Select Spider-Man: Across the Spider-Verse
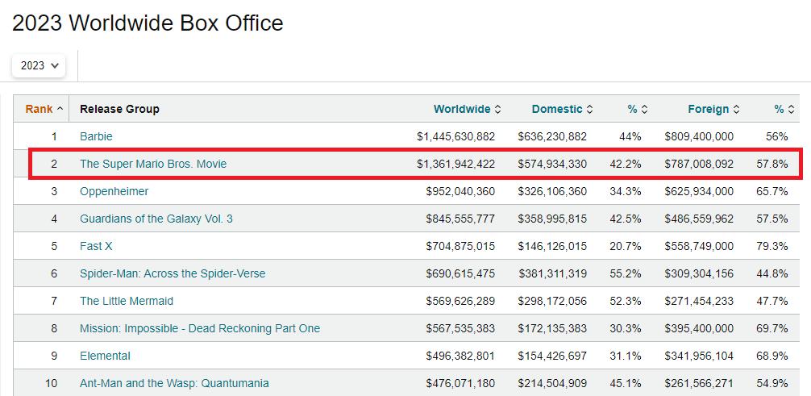Image resolution: width=811 pixels, height=396 pixels. [172, 273]
